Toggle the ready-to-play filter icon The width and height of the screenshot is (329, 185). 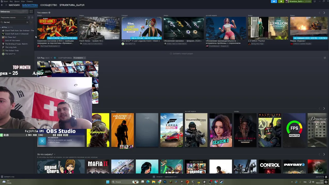click(x=32, y=17)
